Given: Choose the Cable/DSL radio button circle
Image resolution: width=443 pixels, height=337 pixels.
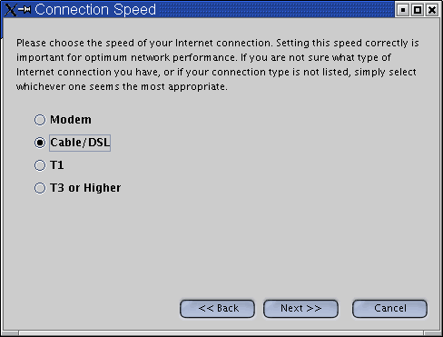Looking at the screenshot, I should point(40,143).
